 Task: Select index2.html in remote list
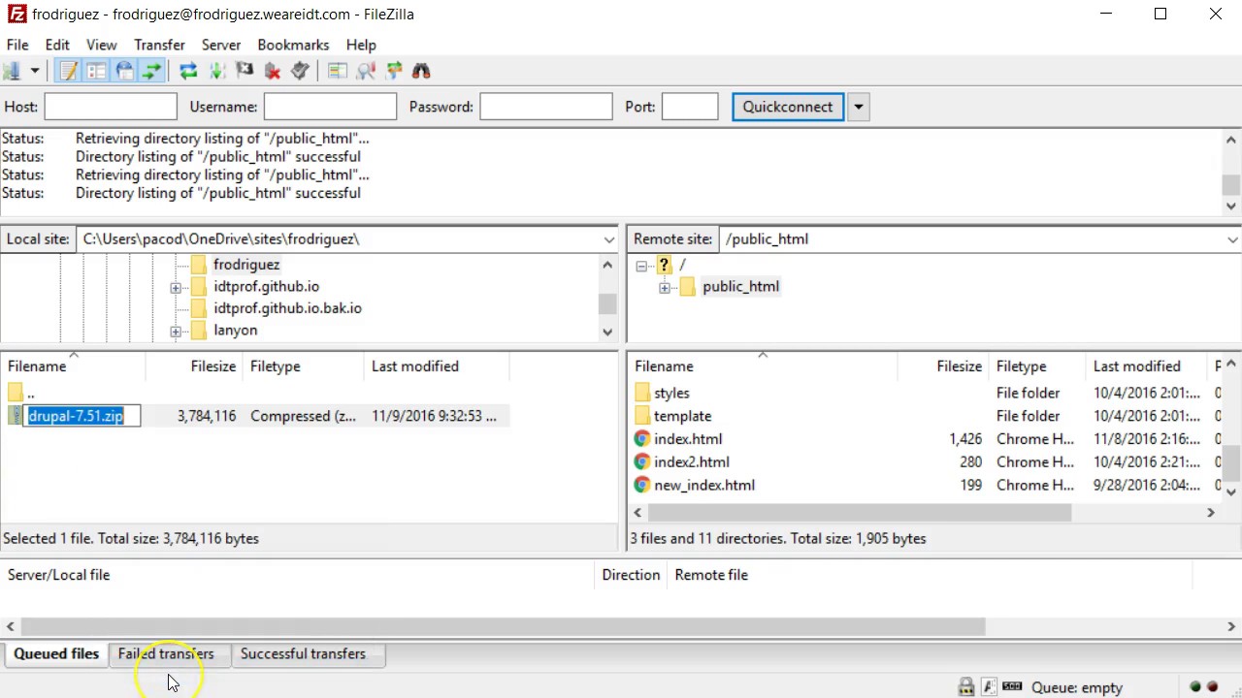click(692, 462)
